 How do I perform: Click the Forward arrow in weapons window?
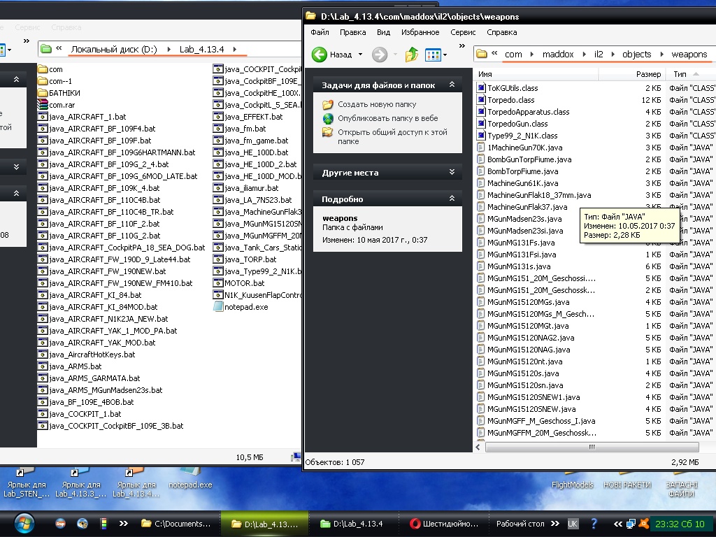coord(380,55)
